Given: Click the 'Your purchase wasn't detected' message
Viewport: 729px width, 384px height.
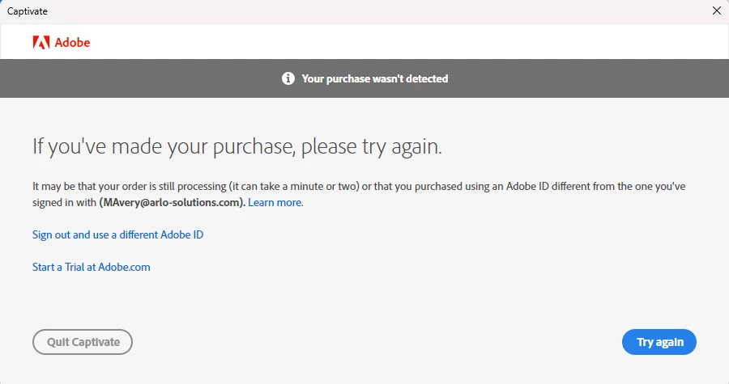Looking at the screenshot, I should point(375,79).
